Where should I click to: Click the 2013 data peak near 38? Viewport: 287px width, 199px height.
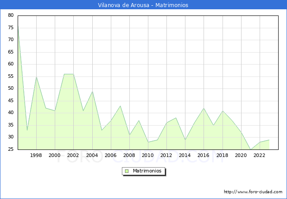click(176, 118)
